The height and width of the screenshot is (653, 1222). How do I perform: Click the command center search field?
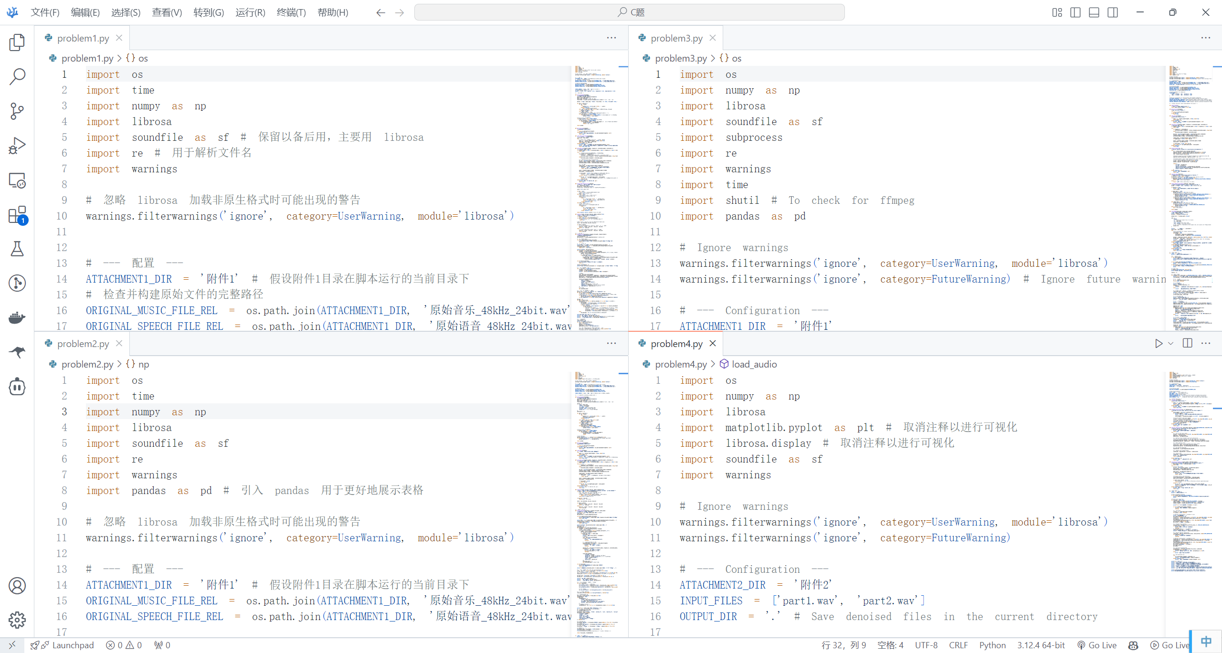[x=629, y=12]
